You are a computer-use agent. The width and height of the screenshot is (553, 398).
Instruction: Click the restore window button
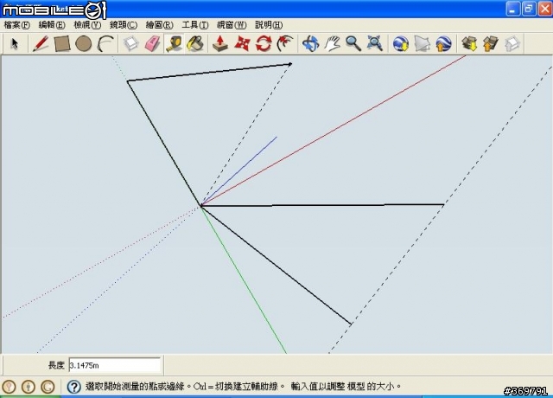529,9
